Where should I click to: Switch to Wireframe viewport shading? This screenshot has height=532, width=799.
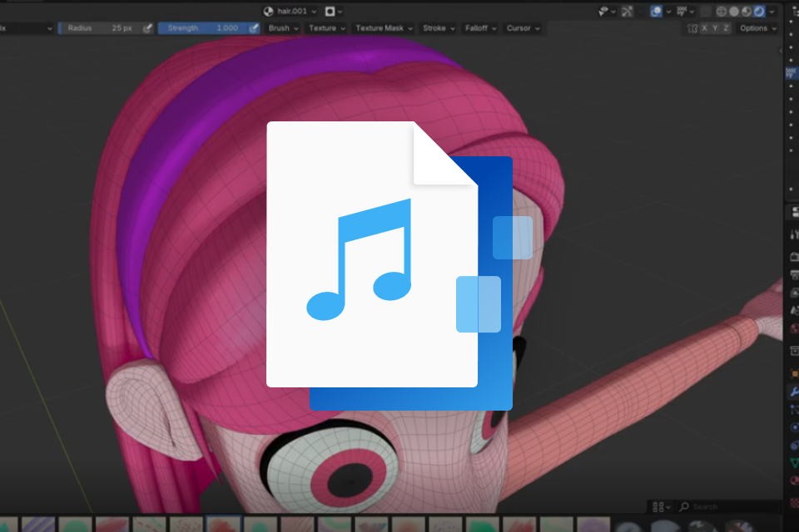[722, 11]
